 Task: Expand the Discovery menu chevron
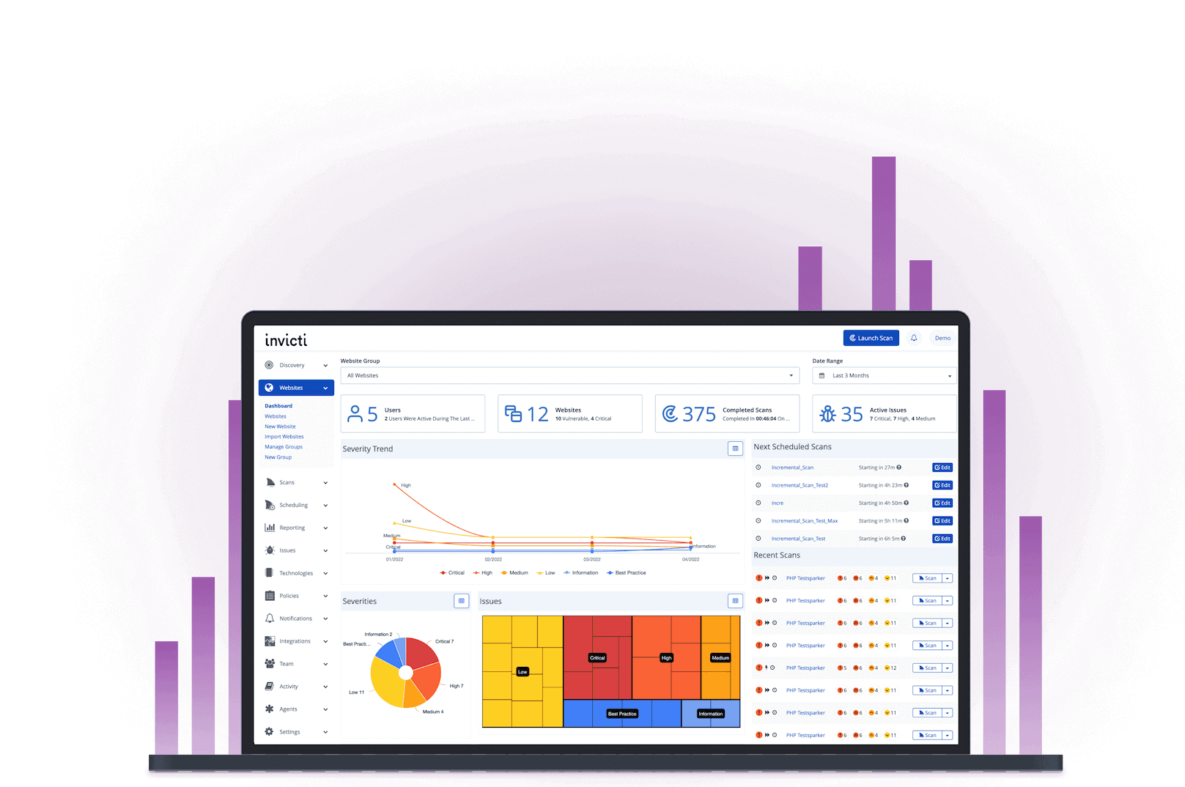pos(325,366)
